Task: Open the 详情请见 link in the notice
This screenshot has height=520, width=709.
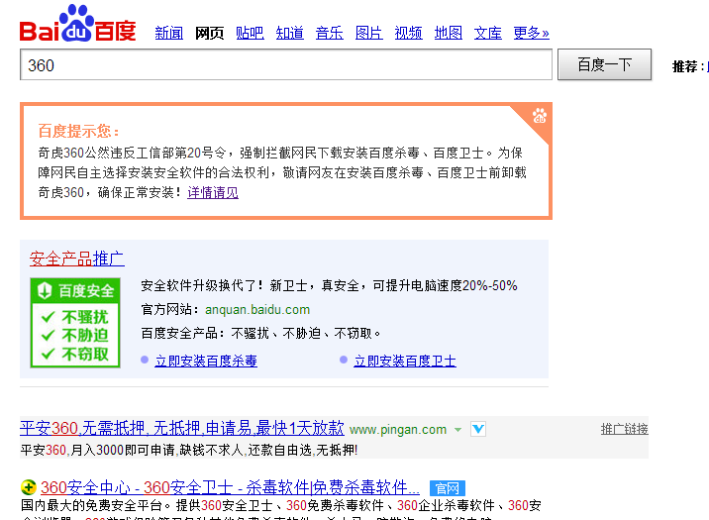Action: pyautogui.click(x=213, y=192)
